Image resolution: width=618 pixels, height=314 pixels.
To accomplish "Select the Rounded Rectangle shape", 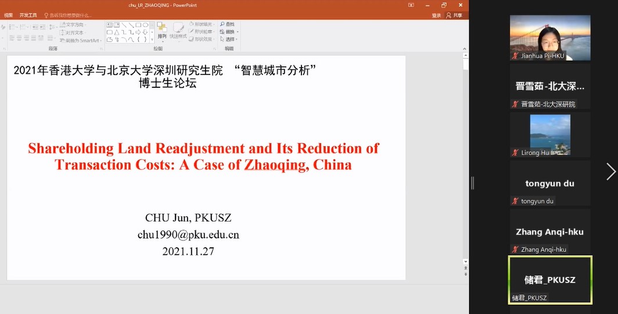I will click(x=110, y=33).
